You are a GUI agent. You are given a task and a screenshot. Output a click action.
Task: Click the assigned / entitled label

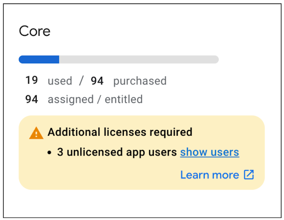click(95, 100)
